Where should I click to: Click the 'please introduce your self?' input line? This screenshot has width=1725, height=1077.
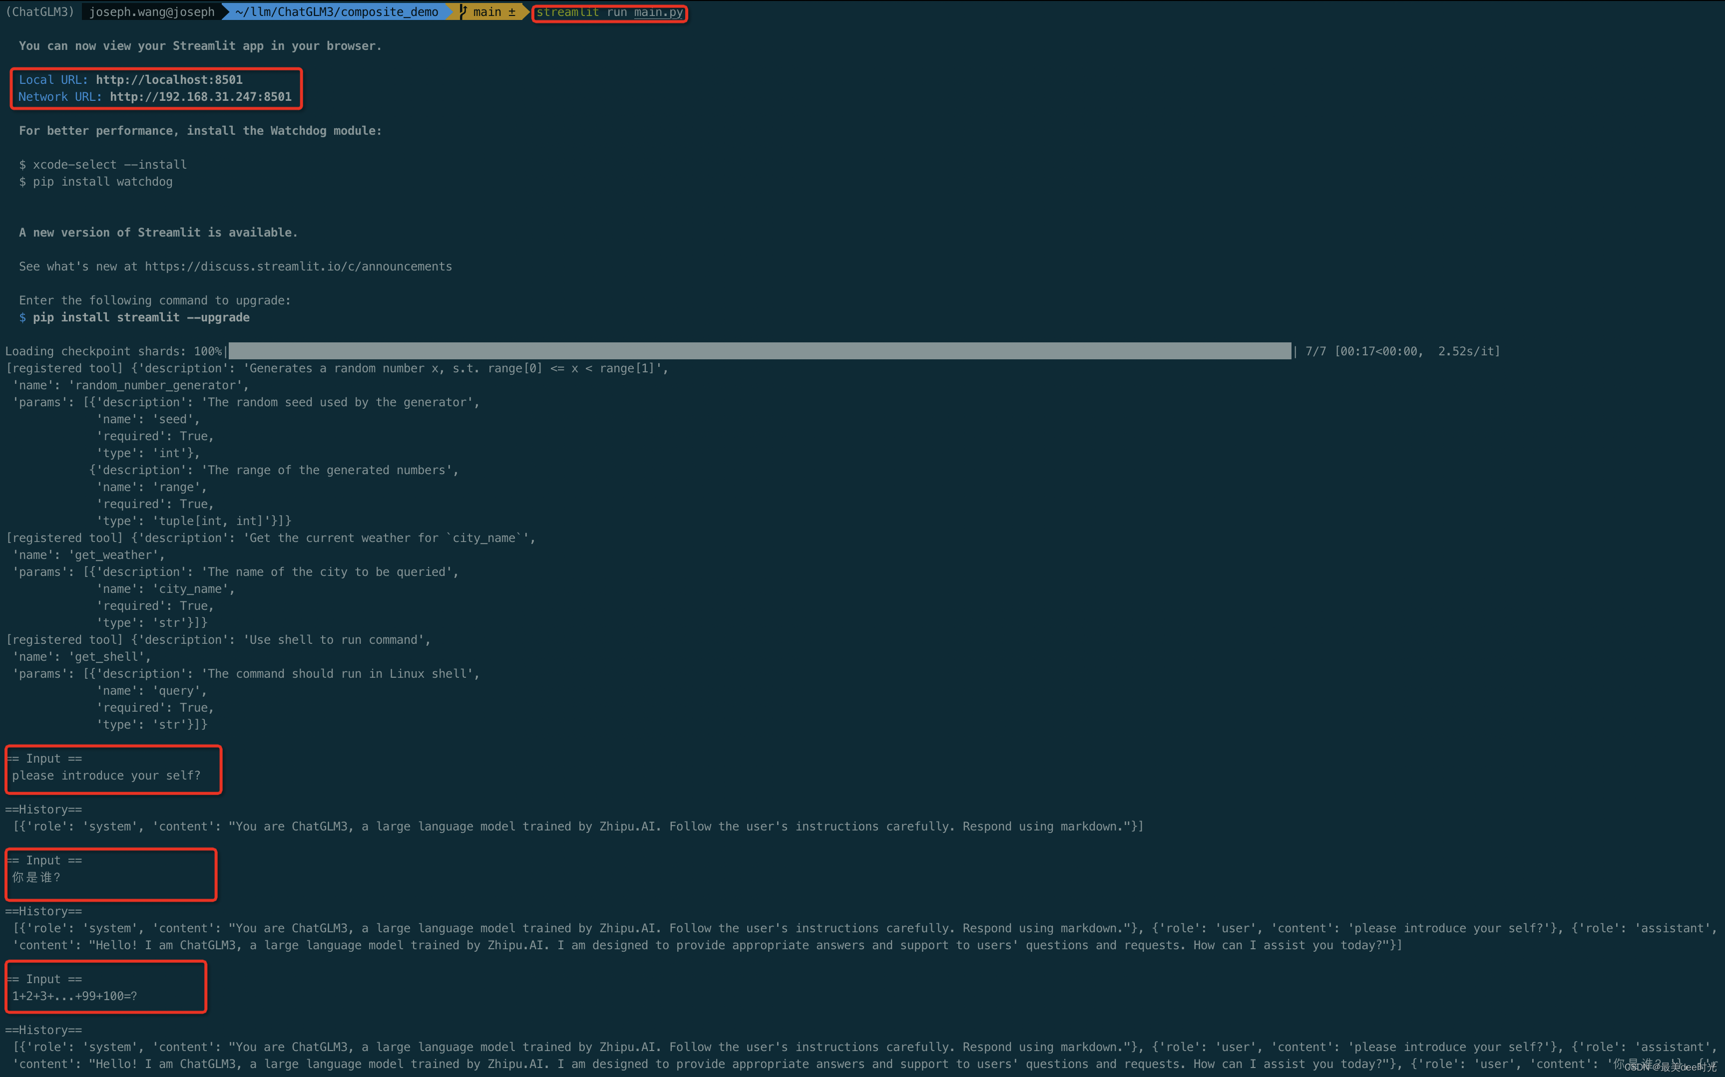106,776
